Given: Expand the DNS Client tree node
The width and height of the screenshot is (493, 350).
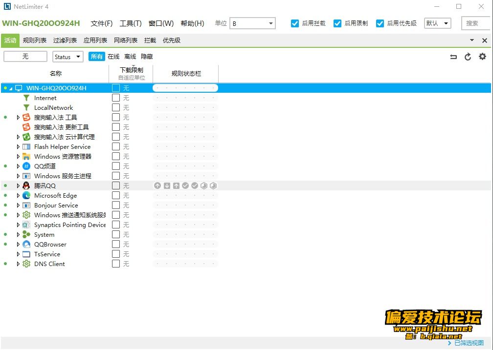Looking at the screenshot, I should point(18,264).
